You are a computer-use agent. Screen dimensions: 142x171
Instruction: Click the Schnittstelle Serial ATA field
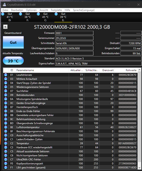(74, 43)
